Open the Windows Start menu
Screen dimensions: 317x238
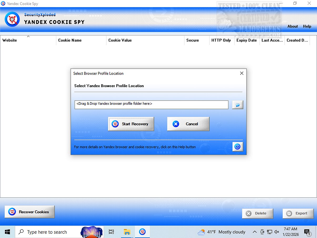click(7, 232)
